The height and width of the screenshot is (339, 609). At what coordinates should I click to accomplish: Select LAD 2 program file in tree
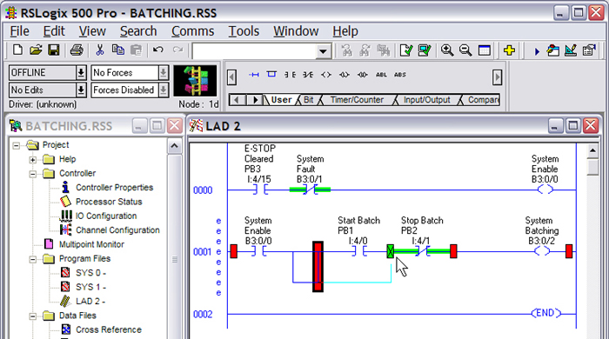(90, 302)
